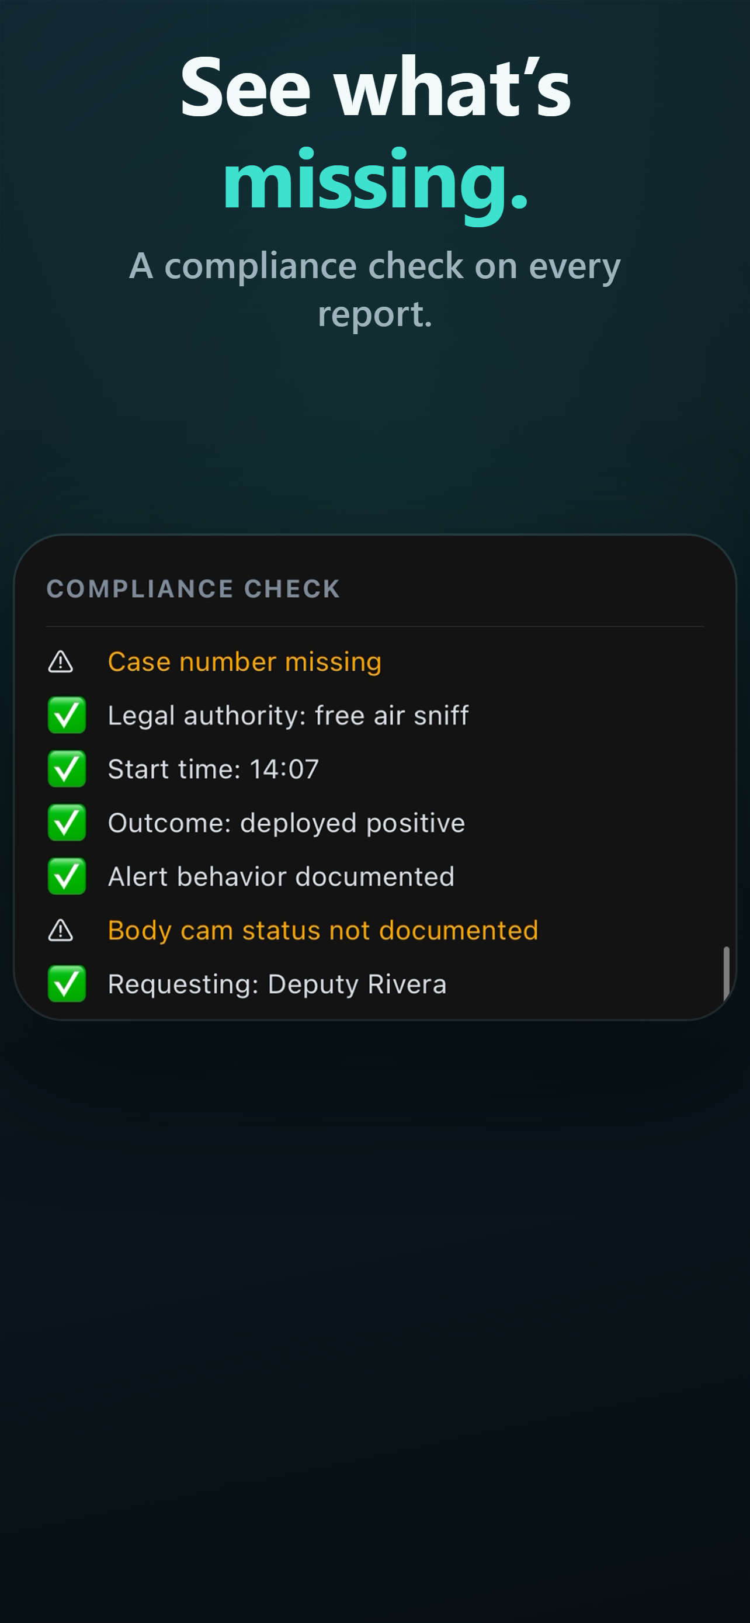This screenshot has height=1623, width=750.
Task: Tap the teal missing. headline word
Action: click(x=376, y=182)
